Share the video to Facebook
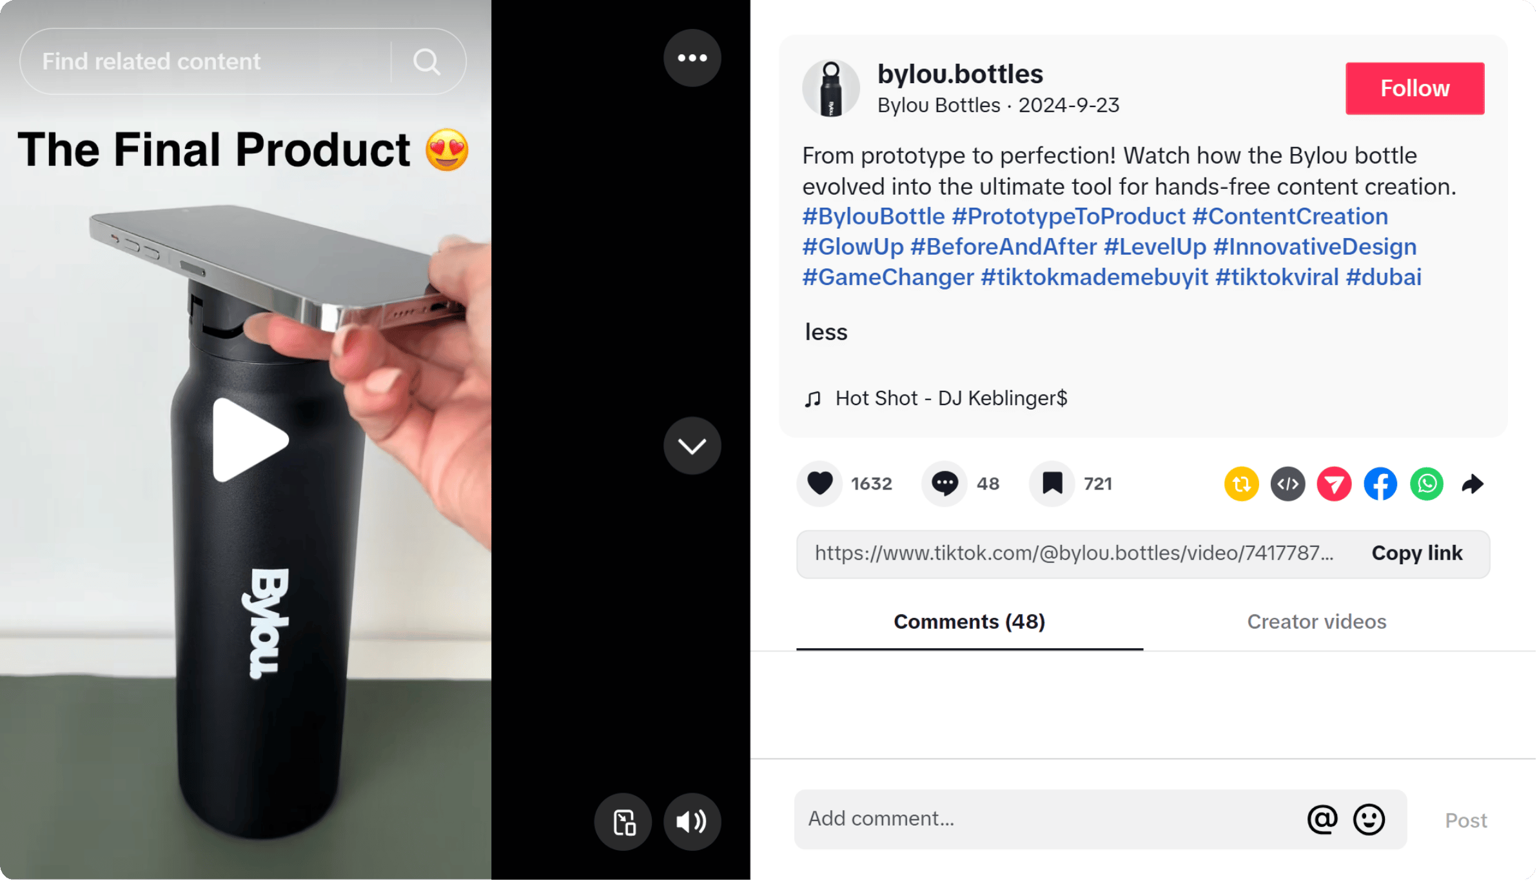The image size is (1537, 881). pyautogui.click(x=1380, y=484)
